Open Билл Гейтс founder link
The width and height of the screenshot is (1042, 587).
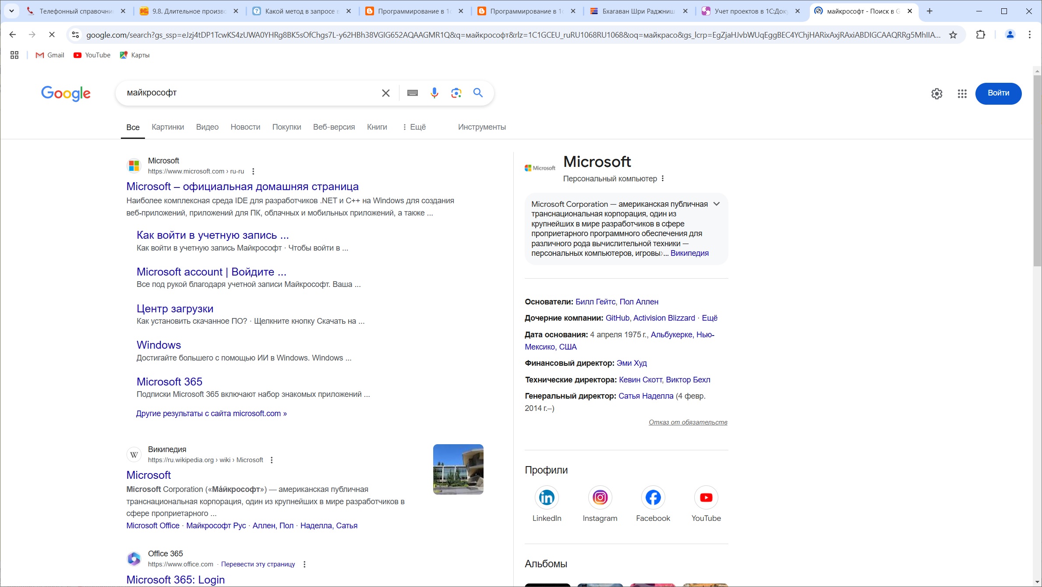(595, 302)
